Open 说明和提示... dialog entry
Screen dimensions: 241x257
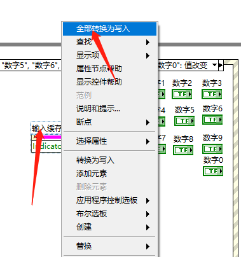(110, 109)
